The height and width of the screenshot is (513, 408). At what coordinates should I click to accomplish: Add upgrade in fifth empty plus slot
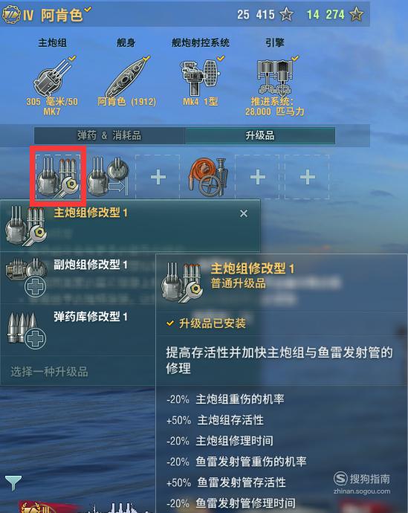[x=257, y=177]
